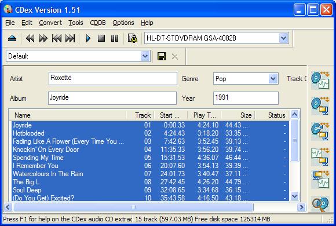Open the Convert menu

50,23
